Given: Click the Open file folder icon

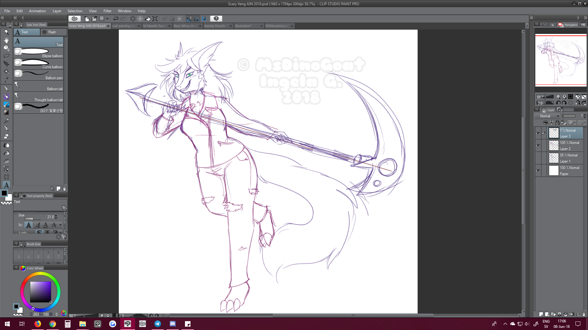Looking at the screenshot, I should click(x=94, y=19).
